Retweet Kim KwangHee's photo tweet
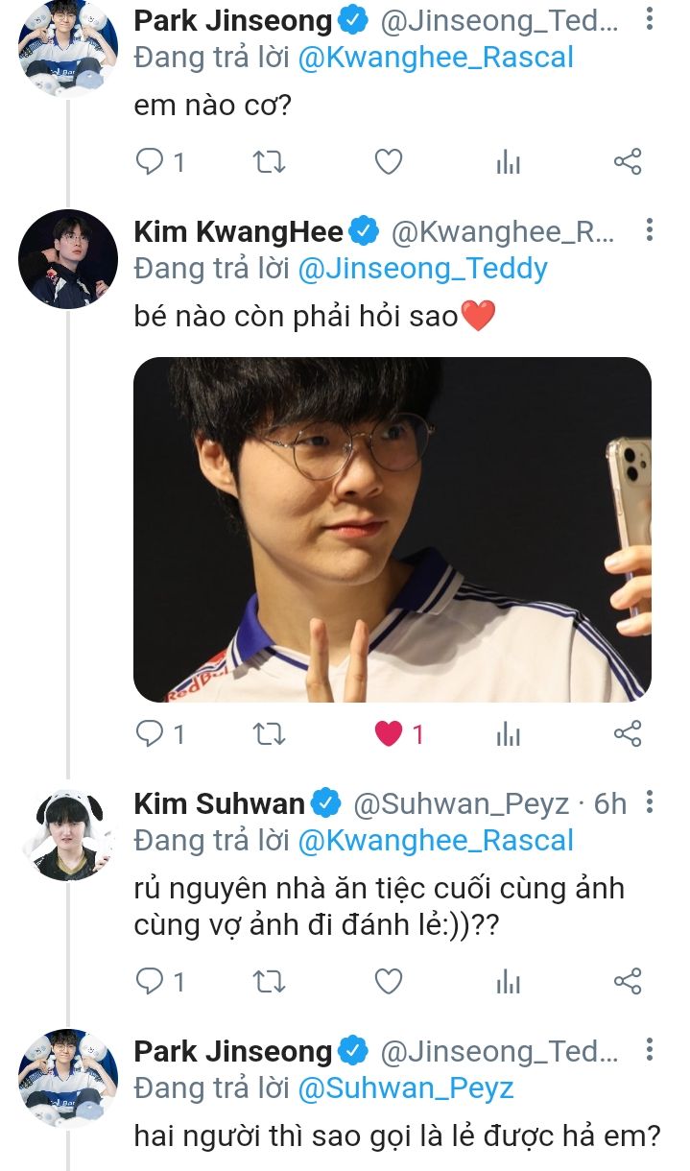 [269, 734]
